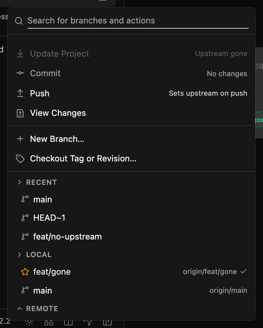Click the Push upload arrow icon
The height and width of the screenshot is (328, 263).
(20, 93)
